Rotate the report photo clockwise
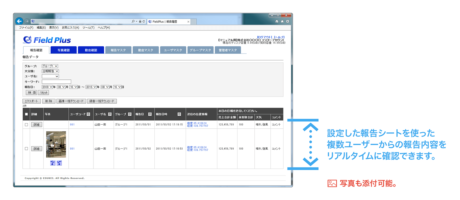 point(59,163)
